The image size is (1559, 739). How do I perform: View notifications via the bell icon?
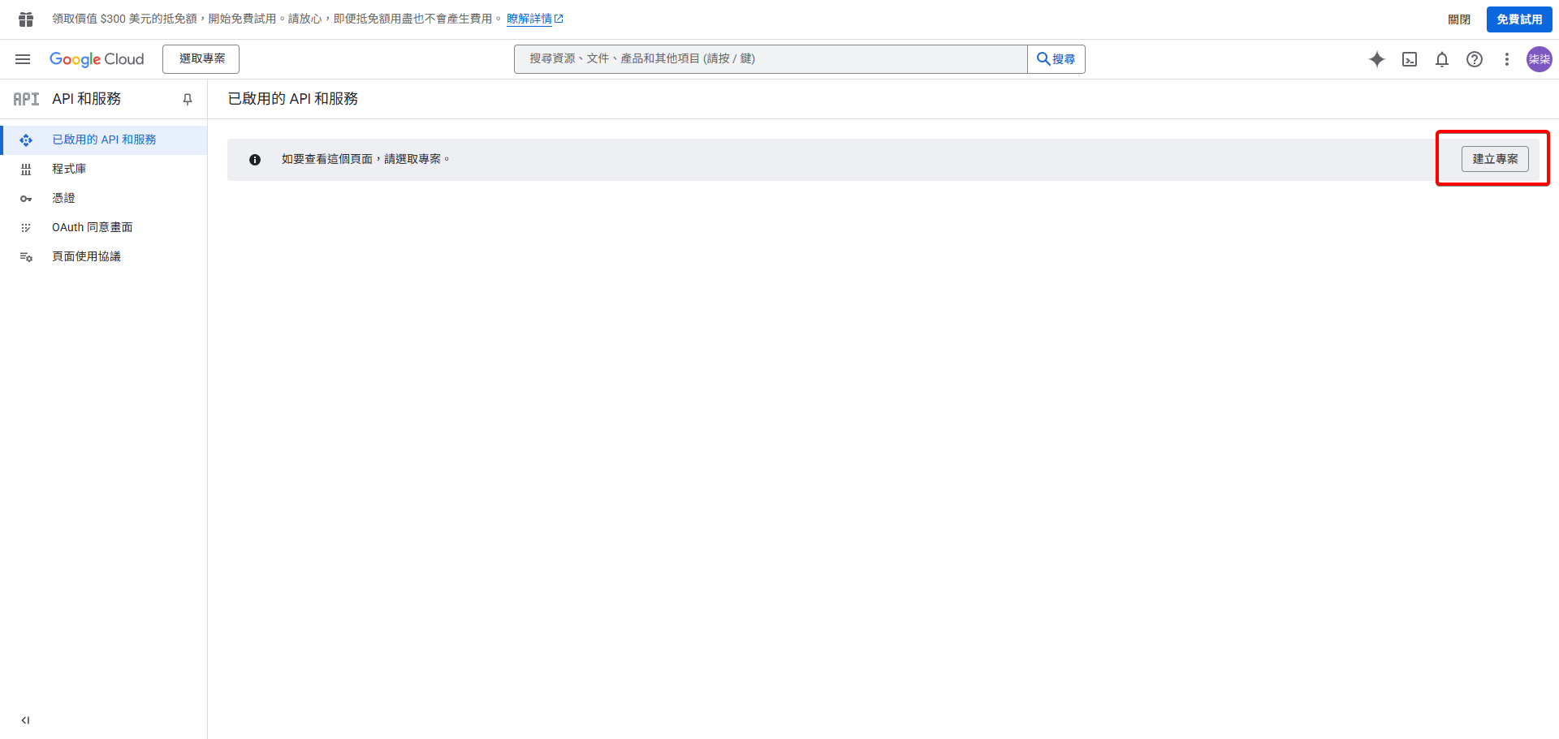tap(1442, 59)
